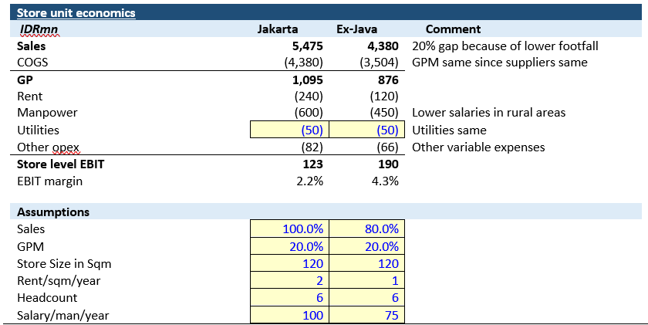This screenshot has width=648, height=325.
Task: Click the 'GPM same since suppliers same' comment
Action: [x=500, y=63]
